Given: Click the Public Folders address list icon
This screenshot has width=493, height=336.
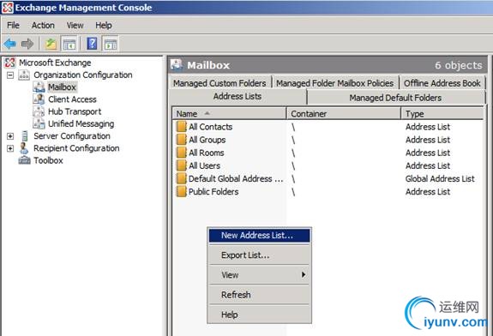Looking at the screenshot, I should [182, 191].
